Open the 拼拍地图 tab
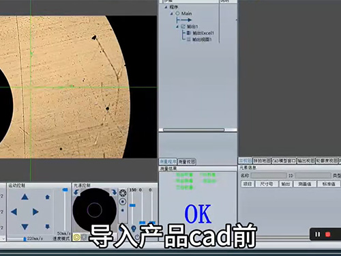The width and height of the screenshot is (341, 256). pyautogui.click(x=262, y=160)
